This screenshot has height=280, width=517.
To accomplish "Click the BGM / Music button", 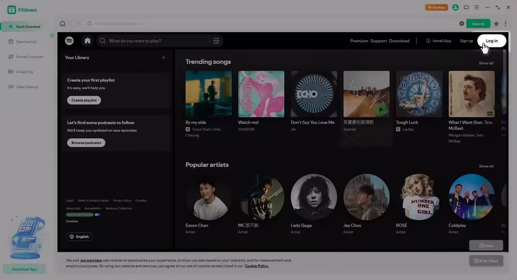I will click(x=486, y=261).
